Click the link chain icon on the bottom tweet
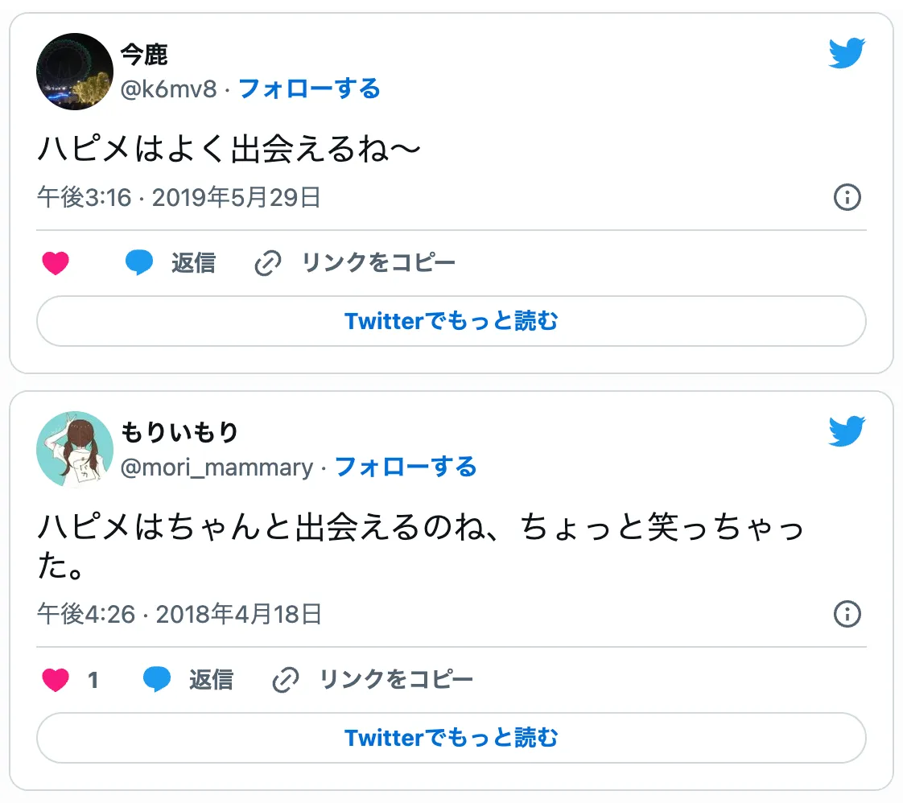Screen dimensions: 903x803 pyautogui.click(x=286, y=679)
